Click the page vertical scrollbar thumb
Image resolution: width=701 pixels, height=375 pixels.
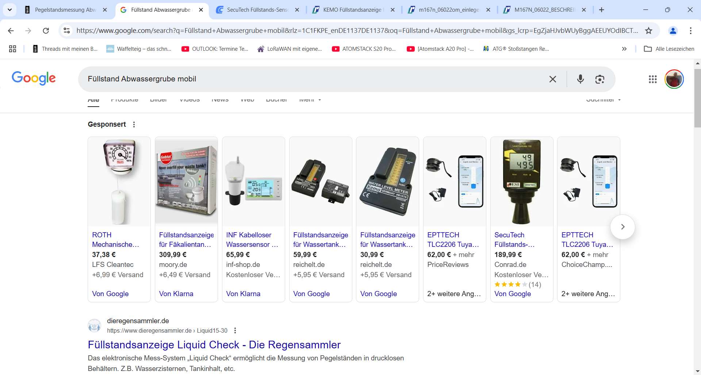click(x=697, y=98)
